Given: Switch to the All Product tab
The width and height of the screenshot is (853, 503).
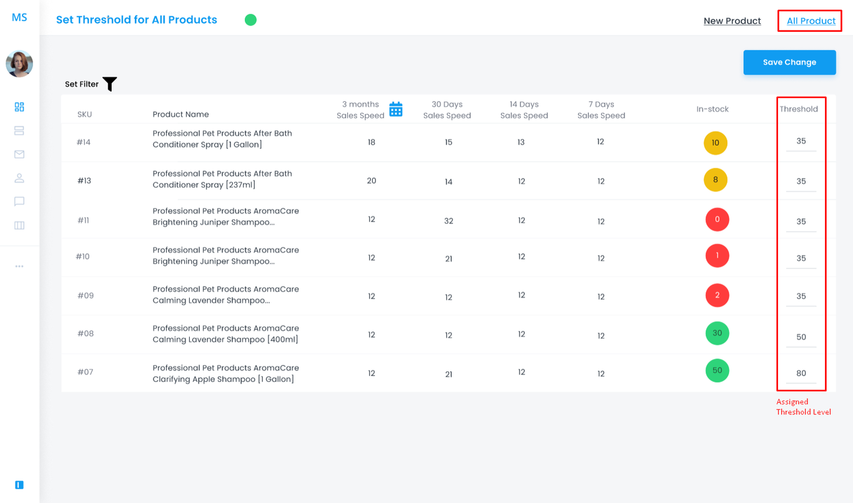Looking at the screenshot, I should tap(811, 21).
